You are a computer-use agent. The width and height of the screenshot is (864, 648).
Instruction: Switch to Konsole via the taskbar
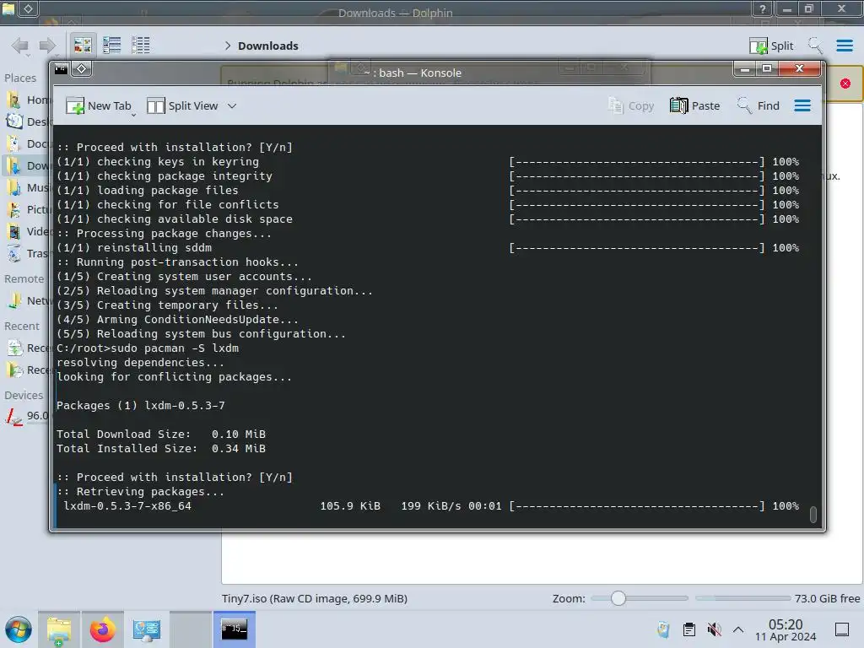tap(235, 629)
